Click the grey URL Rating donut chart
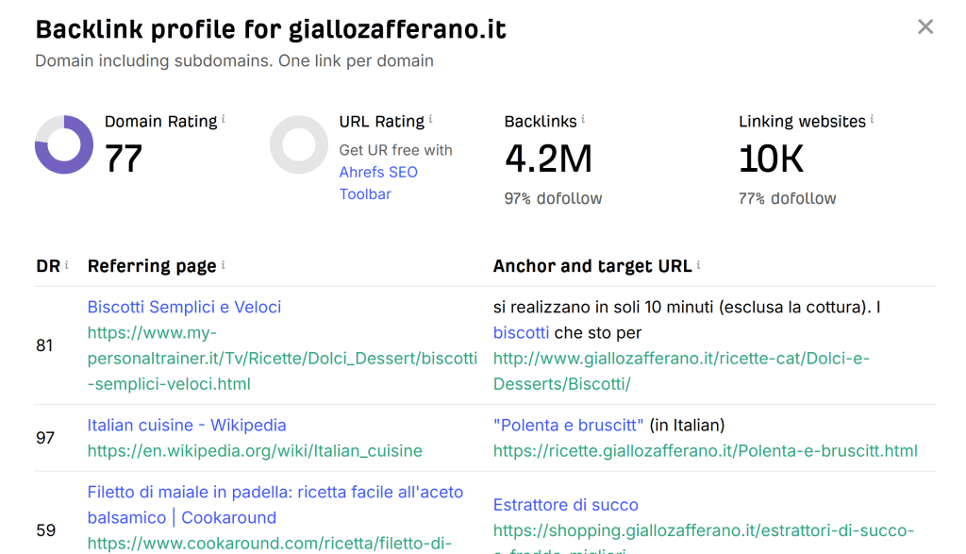The width and height of the screenshot is (966, 554). [x=299, y=144]
